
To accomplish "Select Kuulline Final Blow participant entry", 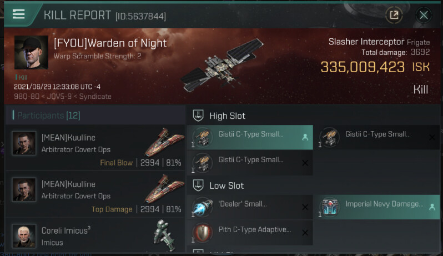I will (x=95, y=148).
